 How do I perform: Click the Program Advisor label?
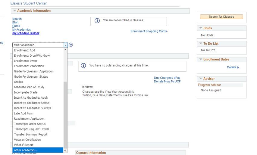click(209, 85)
